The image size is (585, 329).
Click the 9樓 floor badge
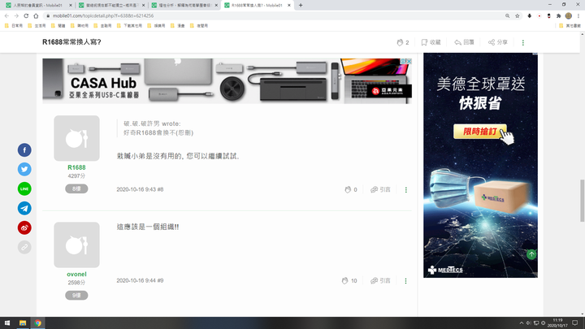tap(76, 296)
